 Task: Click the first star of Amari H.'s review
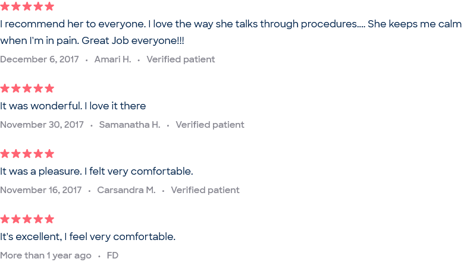(x=5, y=7)
